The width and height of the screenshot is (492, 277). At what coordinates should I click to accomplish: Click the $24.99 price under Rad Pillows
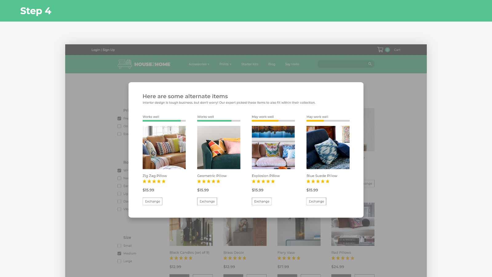pyautogui.click(x=338, y=267)
